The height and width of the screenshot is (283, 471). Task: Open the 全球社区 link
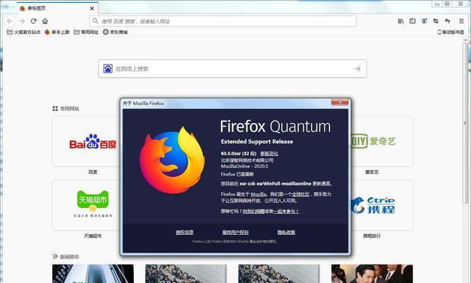coord(300,194)
